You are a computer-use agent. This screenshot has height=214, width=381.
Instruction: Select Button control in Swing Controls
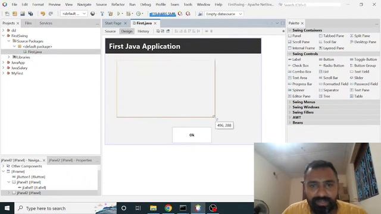(x=326, y=59)
